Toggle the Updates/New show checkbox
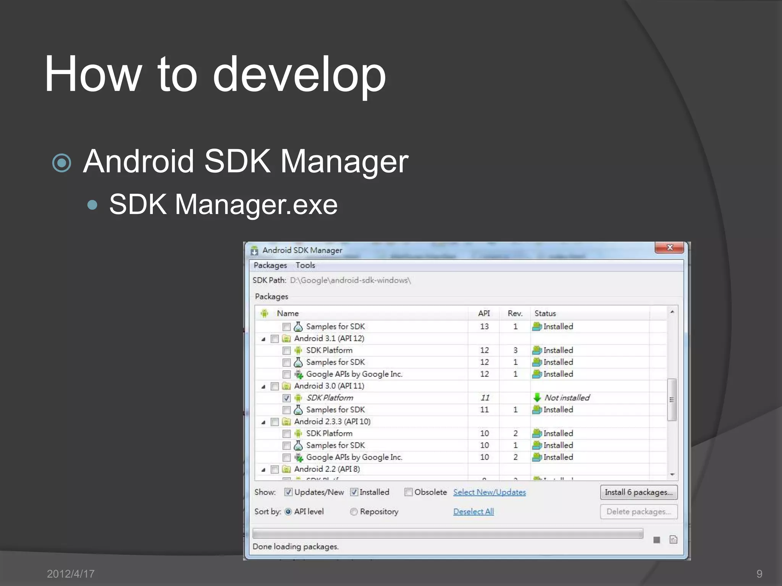Image resolution: width=782 pixels, height=586 pixels. coord(288,492)
